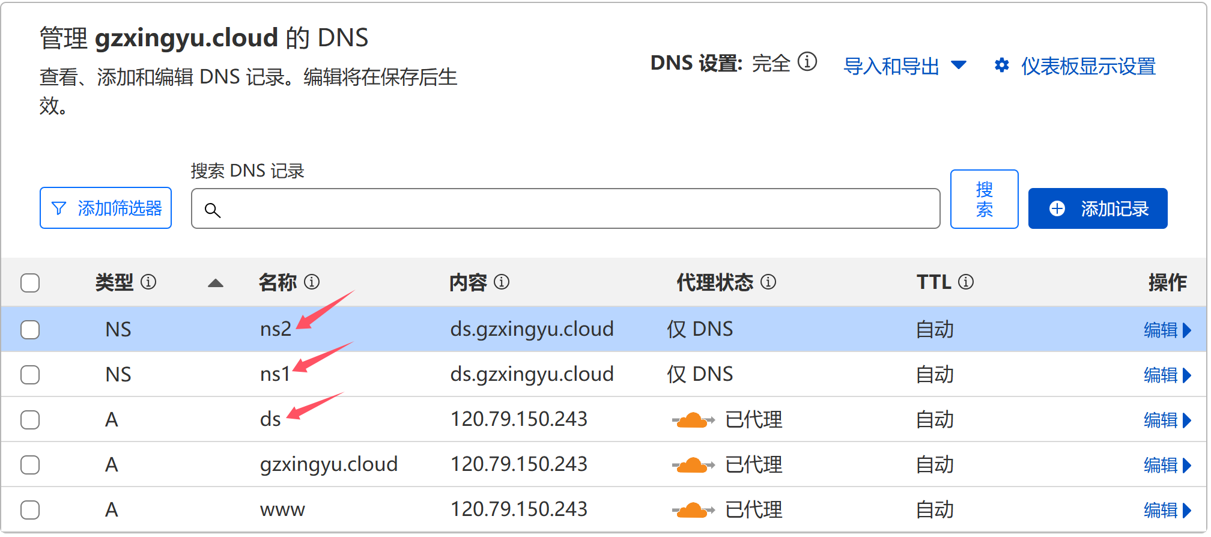The width and height of the screenshot is (1211, 537).
Task: Click the gear icon for 仪表板显示设置
Action: [1001, 65]
